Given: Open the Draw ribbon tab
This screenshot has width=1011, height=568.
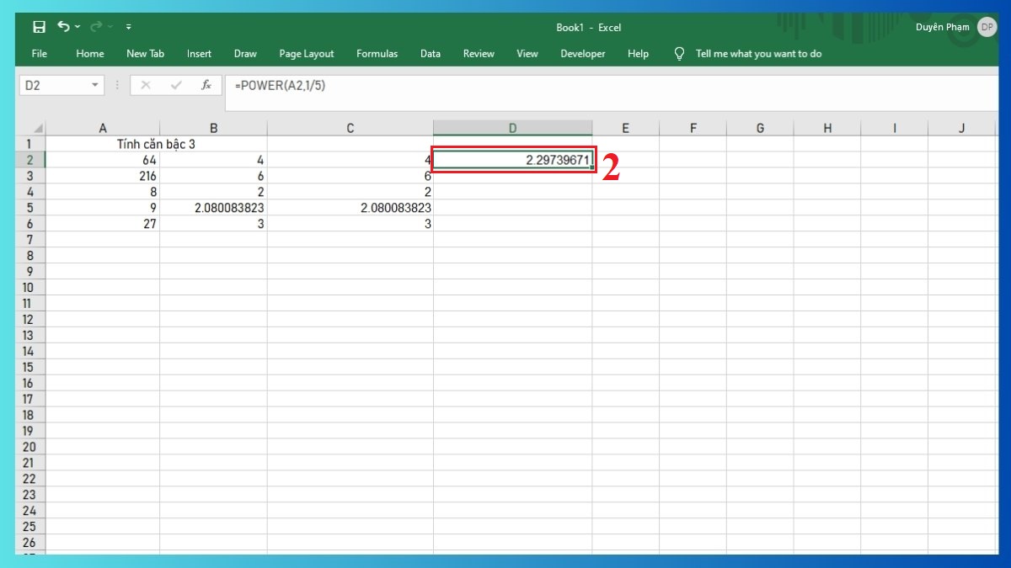Looking at the screenshot, I should click(245, 53).
